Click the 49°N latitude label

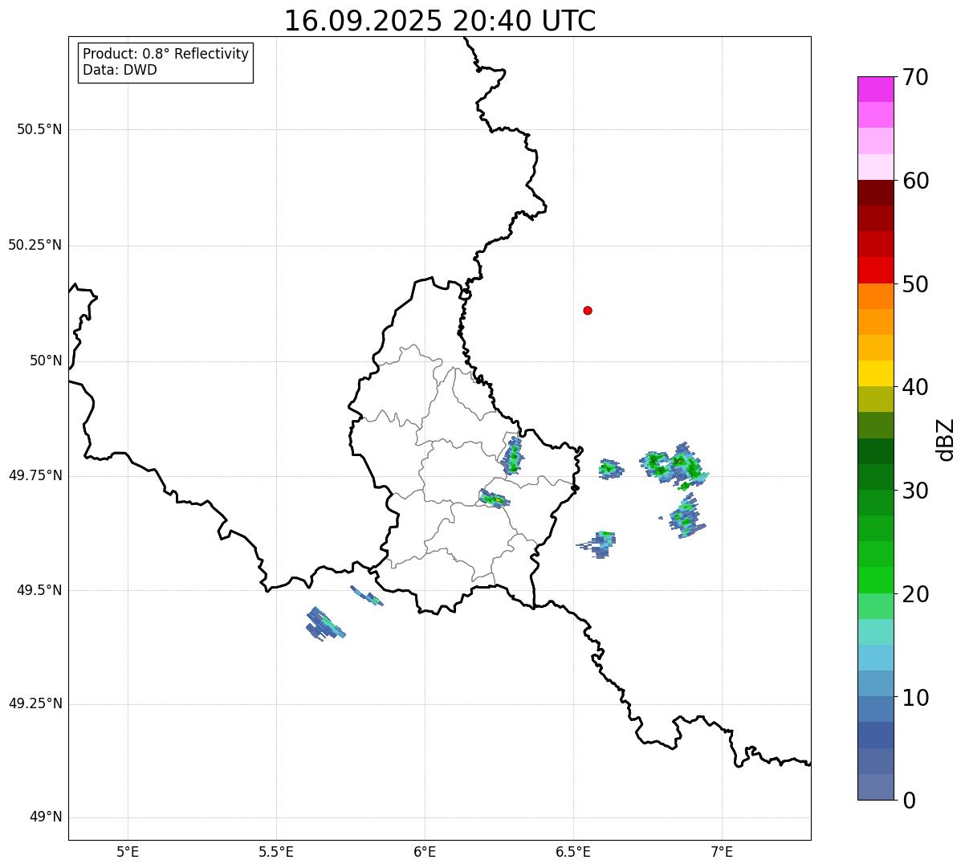click(x=46, y=817)
